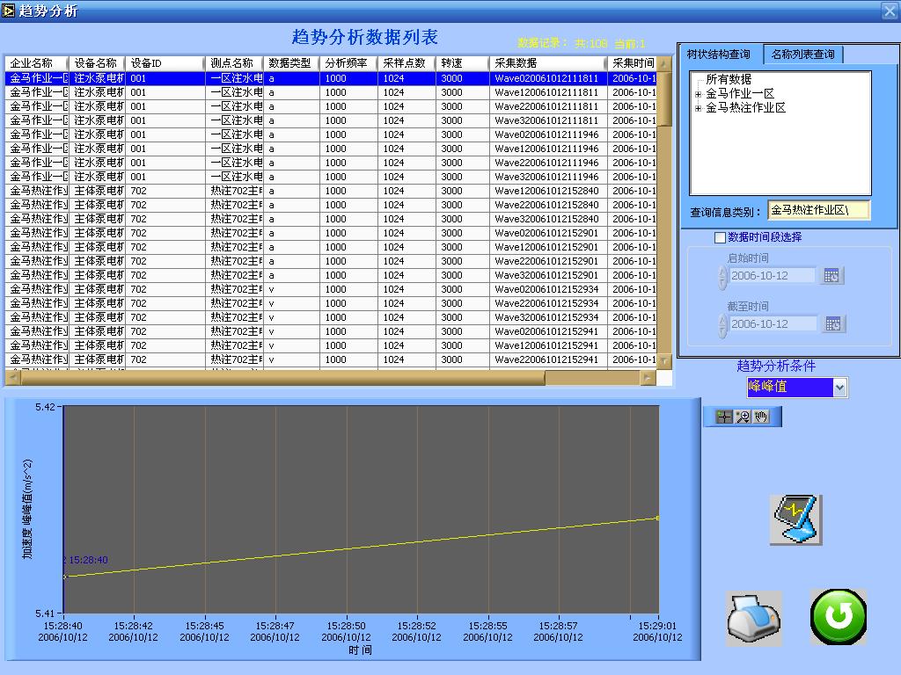
Task: Close the 趋势分析 window
Action: (889, 11)
